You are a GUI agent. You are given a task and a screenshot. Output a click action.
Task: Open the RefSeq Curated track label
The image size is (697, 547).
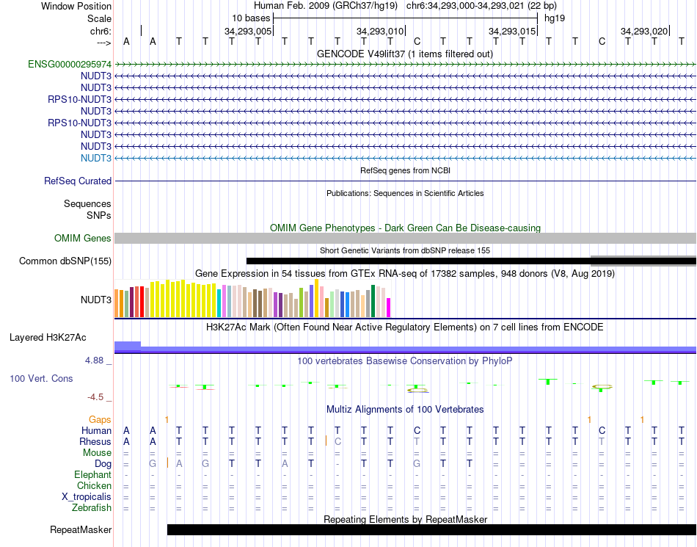tap(78, 181)
